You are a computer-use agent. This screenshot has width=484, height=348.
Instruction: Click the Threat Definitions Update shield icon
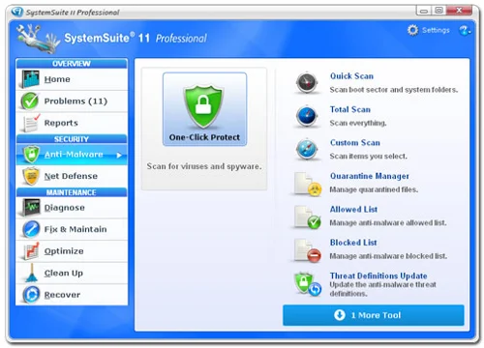pos(307,284)
